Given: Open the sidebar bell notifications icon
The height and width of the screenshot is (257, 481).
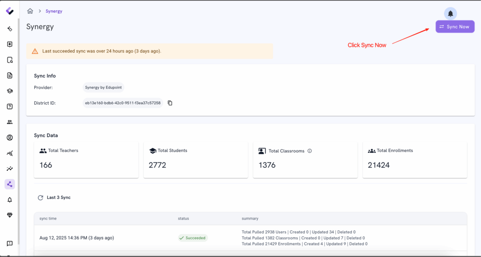Looking at the screenshot, I should 9,200.
